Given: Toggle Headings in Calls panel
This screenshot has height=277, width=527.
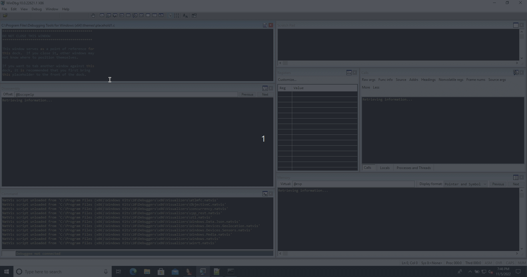Looking at the screenshot, I should tap(428, 80).
